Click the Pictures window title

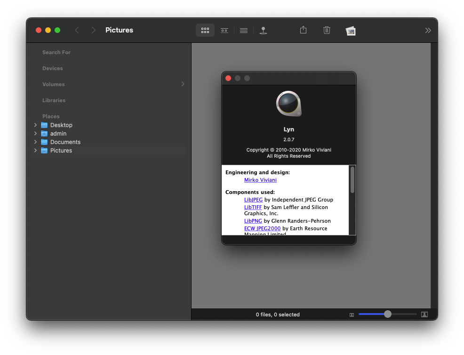[x=119, y=30]
